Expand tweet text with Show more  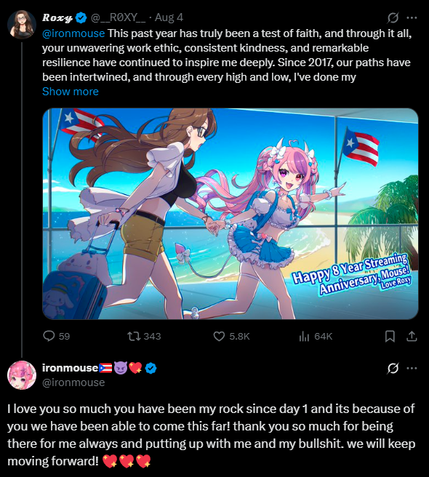click(x=71, y=92)
